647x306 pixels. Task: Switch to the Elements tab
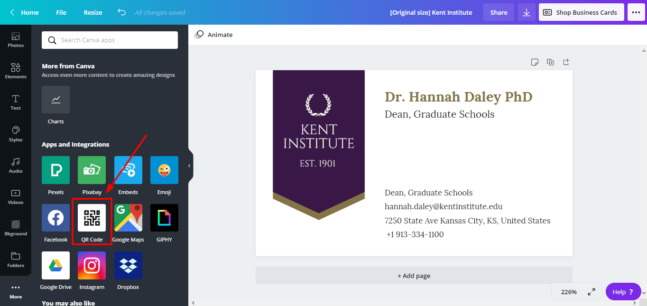pos(16,70)
